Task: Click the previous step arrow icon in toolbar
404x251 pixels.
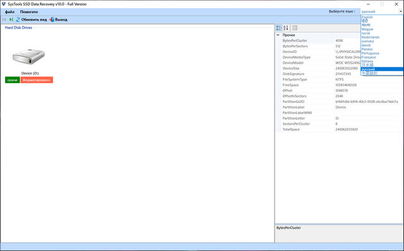Action: pos(4,20)
